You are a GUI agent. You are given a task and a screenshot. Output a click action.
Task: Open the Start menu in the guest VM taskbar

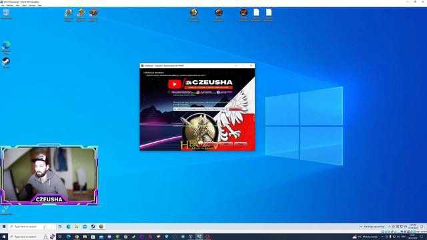(4, 227)
